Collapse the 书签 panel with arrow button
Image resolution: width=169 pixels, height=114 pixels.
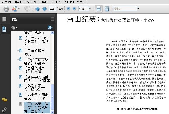point(52,19)
